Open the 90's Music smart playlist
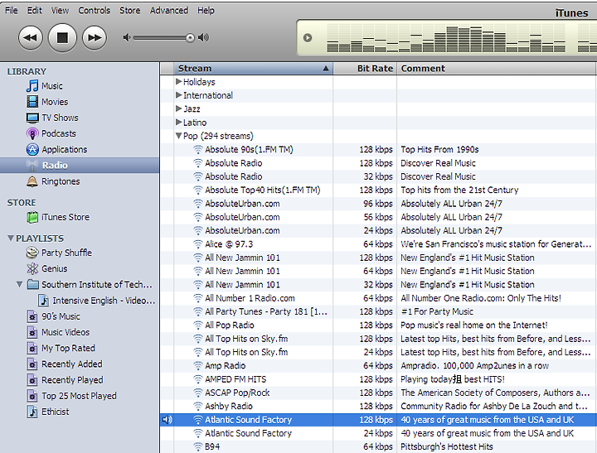Screen dimensions: 597x453 [x=61, y=316]
